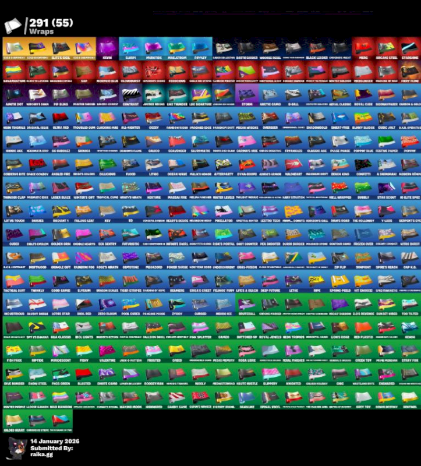The height and width of the screenshot is (466, 421).
Task: Choose the Grav-Fusion wrap
Action: coord(247,258)
